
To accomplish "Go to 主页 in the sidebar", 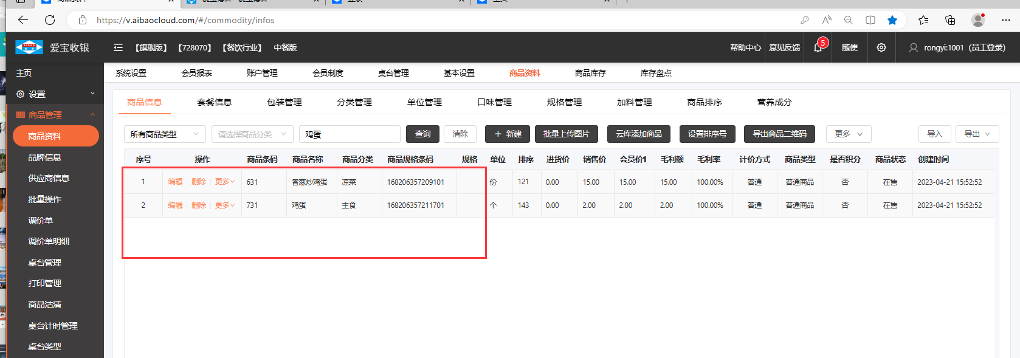I will coord(24,73).
